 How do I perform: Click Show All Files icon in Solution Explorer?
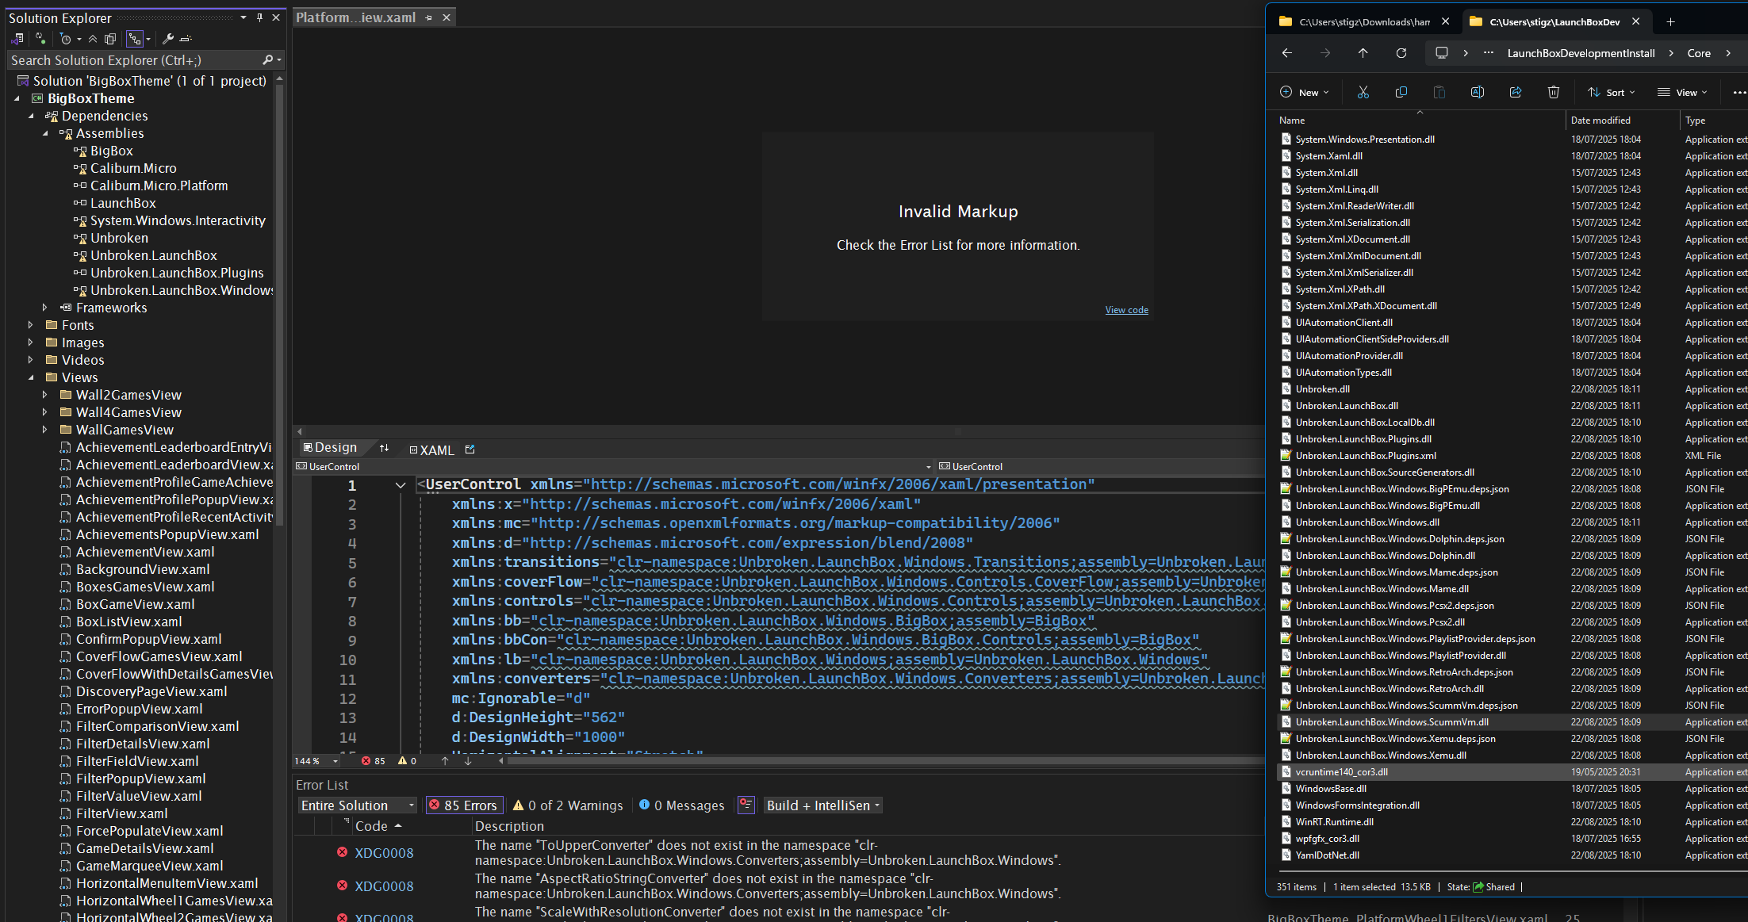click(110, 38)
